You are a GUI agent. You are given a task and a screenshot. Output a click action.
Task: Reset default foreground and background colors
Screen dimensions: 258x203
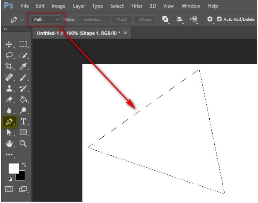[x=10, y=179]
